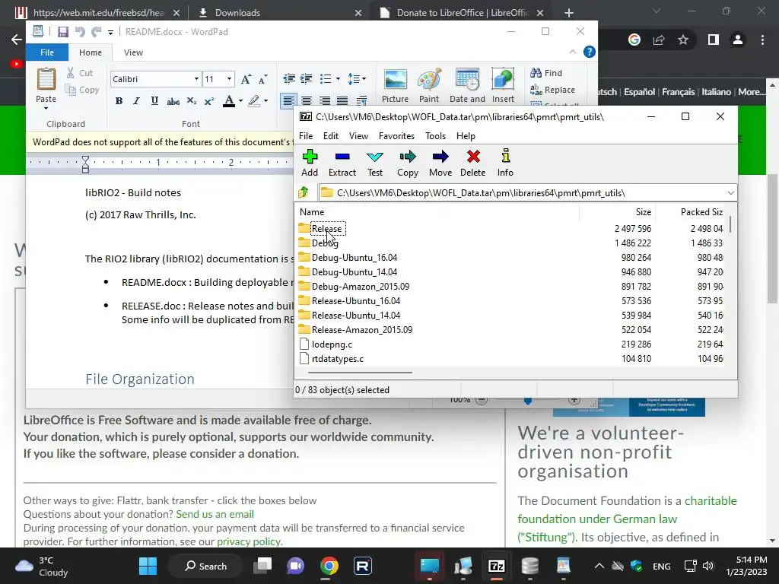
Task: Click the Test icon in 7-Zip
Action: pyautogui.click(x=375, y=163)
